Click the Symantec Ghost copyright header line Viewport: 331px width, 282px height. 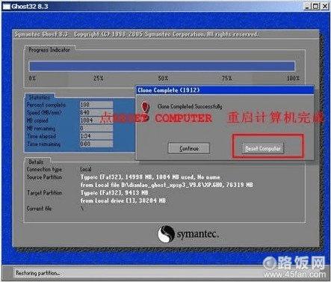[x=137, y=34]
